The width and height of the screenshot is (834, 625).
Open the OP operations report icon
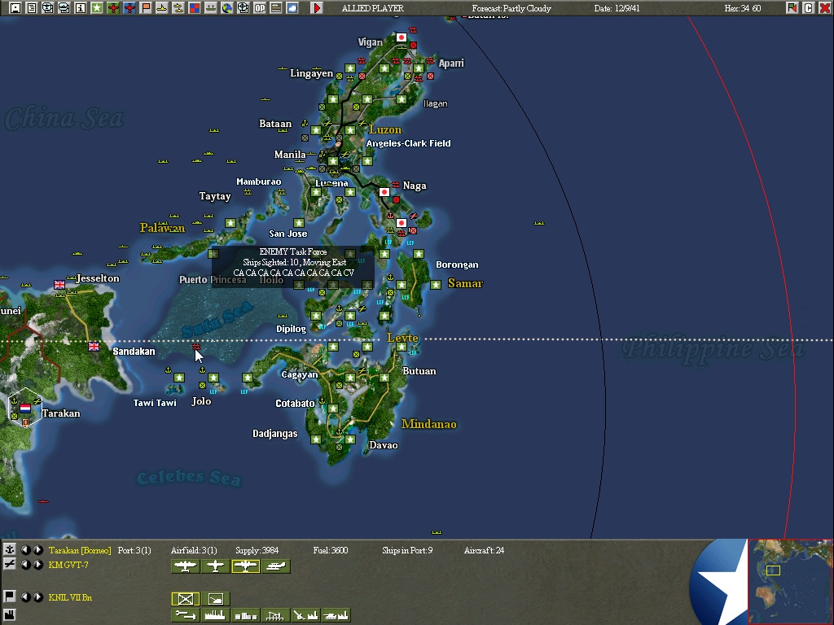(260, 8)
